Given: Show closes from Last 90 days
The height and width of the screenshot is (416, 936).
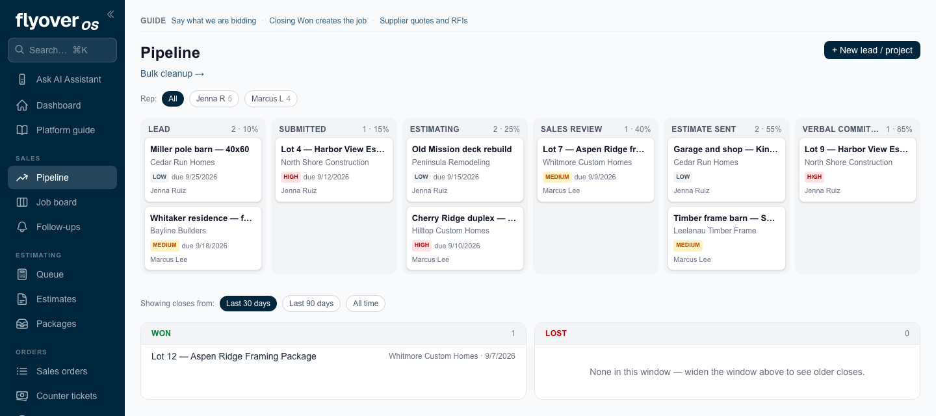Looking at the screenshot, I should pyautogui.click(x=311, y=304).
